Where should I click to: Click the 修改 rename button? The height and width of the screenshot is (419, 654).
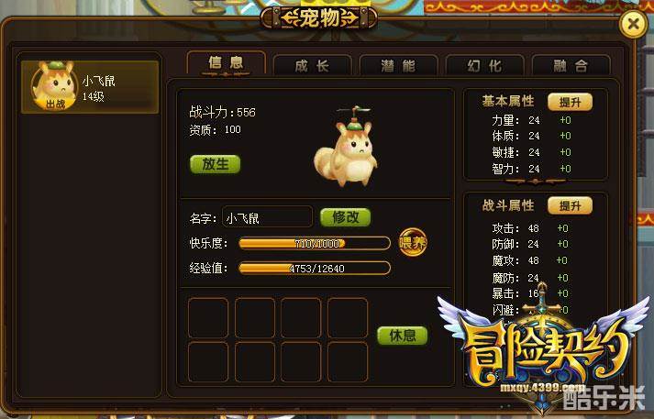pyautogui.click(x=346, y=217)
